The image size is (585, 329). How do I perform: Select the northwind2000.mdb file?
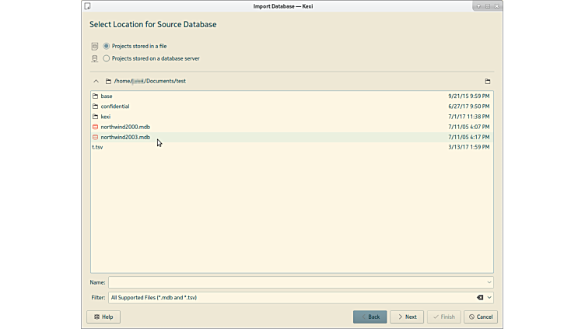[125, 127]
